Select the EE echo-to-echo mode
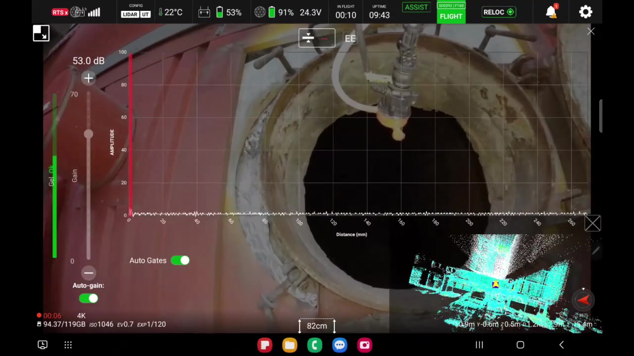The height and width of the screenshot is (356, 634). [x=350, y=39]
